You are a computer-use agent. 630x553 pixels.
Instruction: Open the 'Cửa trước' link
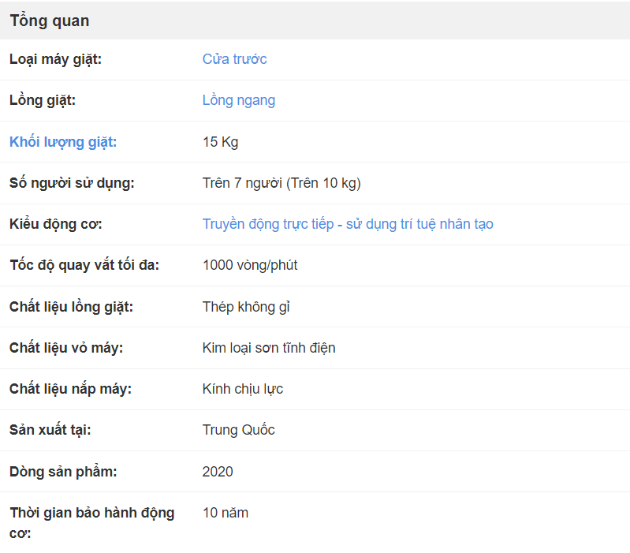[234, 59]
